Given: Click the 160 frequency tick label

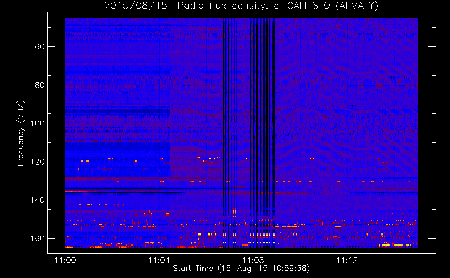Looking at the screenshot, I should coord(37,239).
